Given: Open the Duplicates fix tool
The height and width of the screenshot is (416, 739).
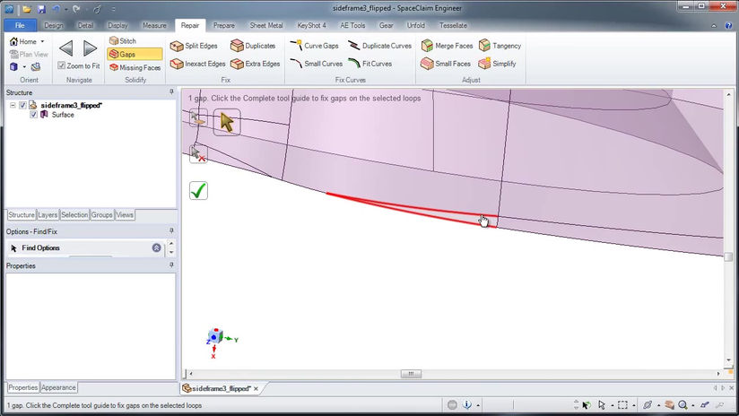Looking at the screenshot, I should coord(253,46).
